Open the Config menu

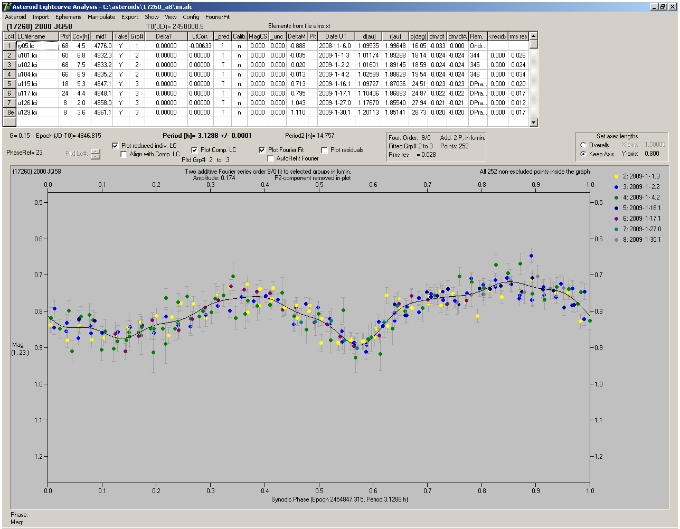[191, 17]
